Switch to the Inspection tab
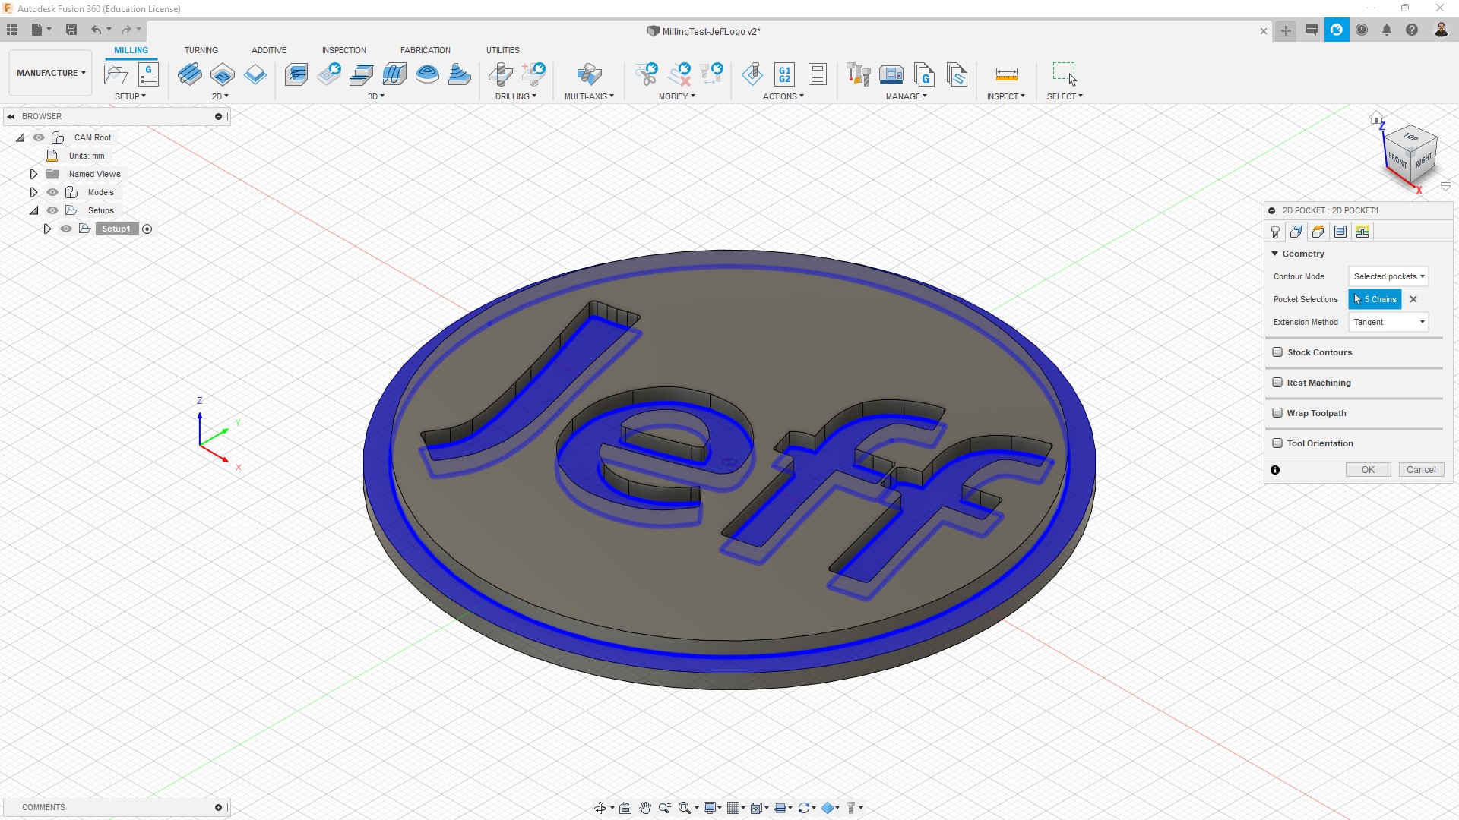The width and height of the screenshot is (1459, 820). (x=343, y=50)
